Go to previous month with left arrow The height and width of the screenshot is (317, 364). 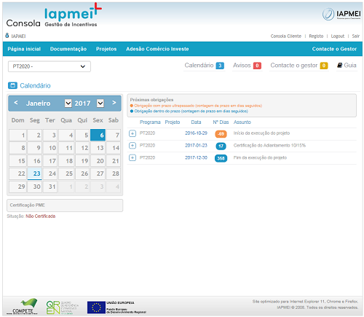[x=16, y=103]
